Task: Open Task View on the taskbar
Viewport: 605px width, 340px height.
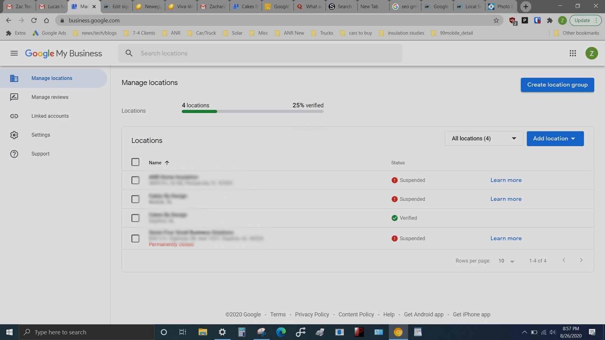Action: point(183,332)
